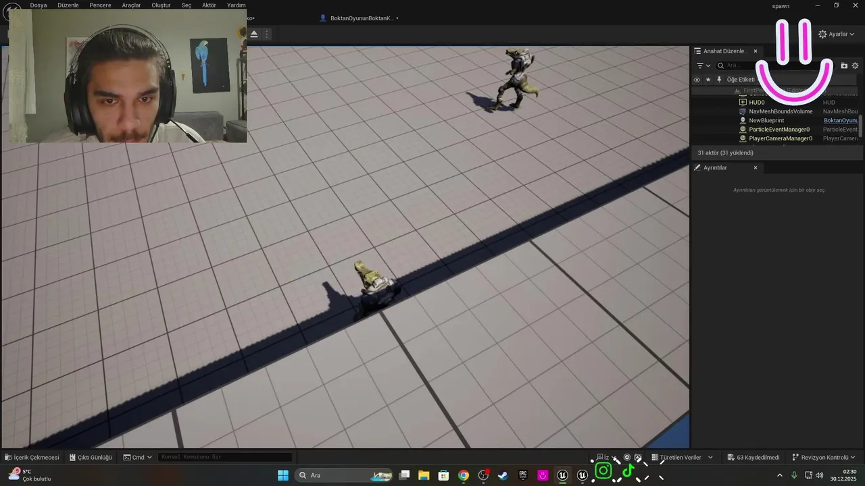Viewport: 865px width, 486px height.
Task: Open the outliner filter dropdown
Action: pyautogui.click(x=703, y=65)
